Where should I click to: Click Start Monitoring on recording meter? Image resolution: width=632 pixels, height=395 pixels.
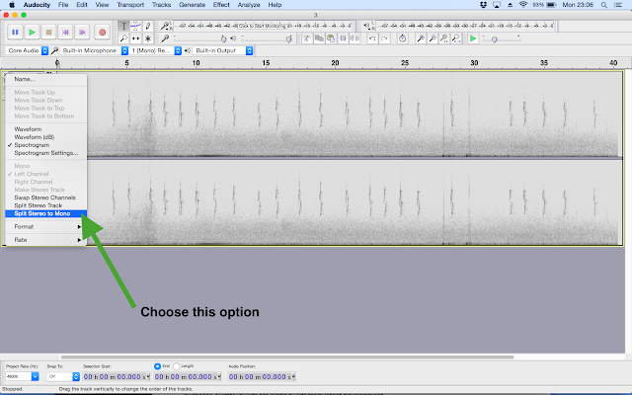tap(261, 26)
